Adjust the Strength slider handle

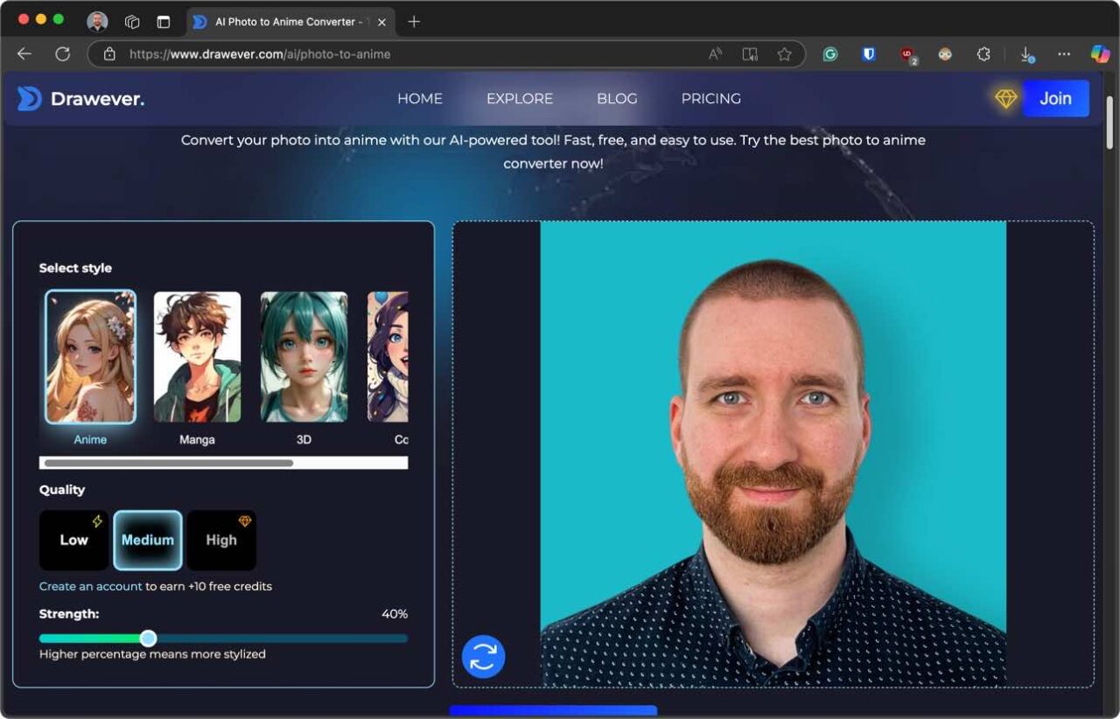pyautogui.click(x=148, y=638)
